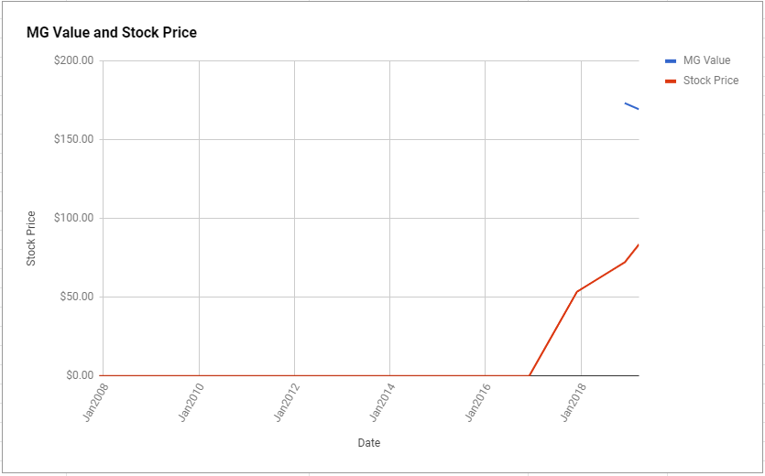Click the red stock price line near Jan2018
Image resolution: width=765 pixels, height=476 pixels.
coord(577,291)
